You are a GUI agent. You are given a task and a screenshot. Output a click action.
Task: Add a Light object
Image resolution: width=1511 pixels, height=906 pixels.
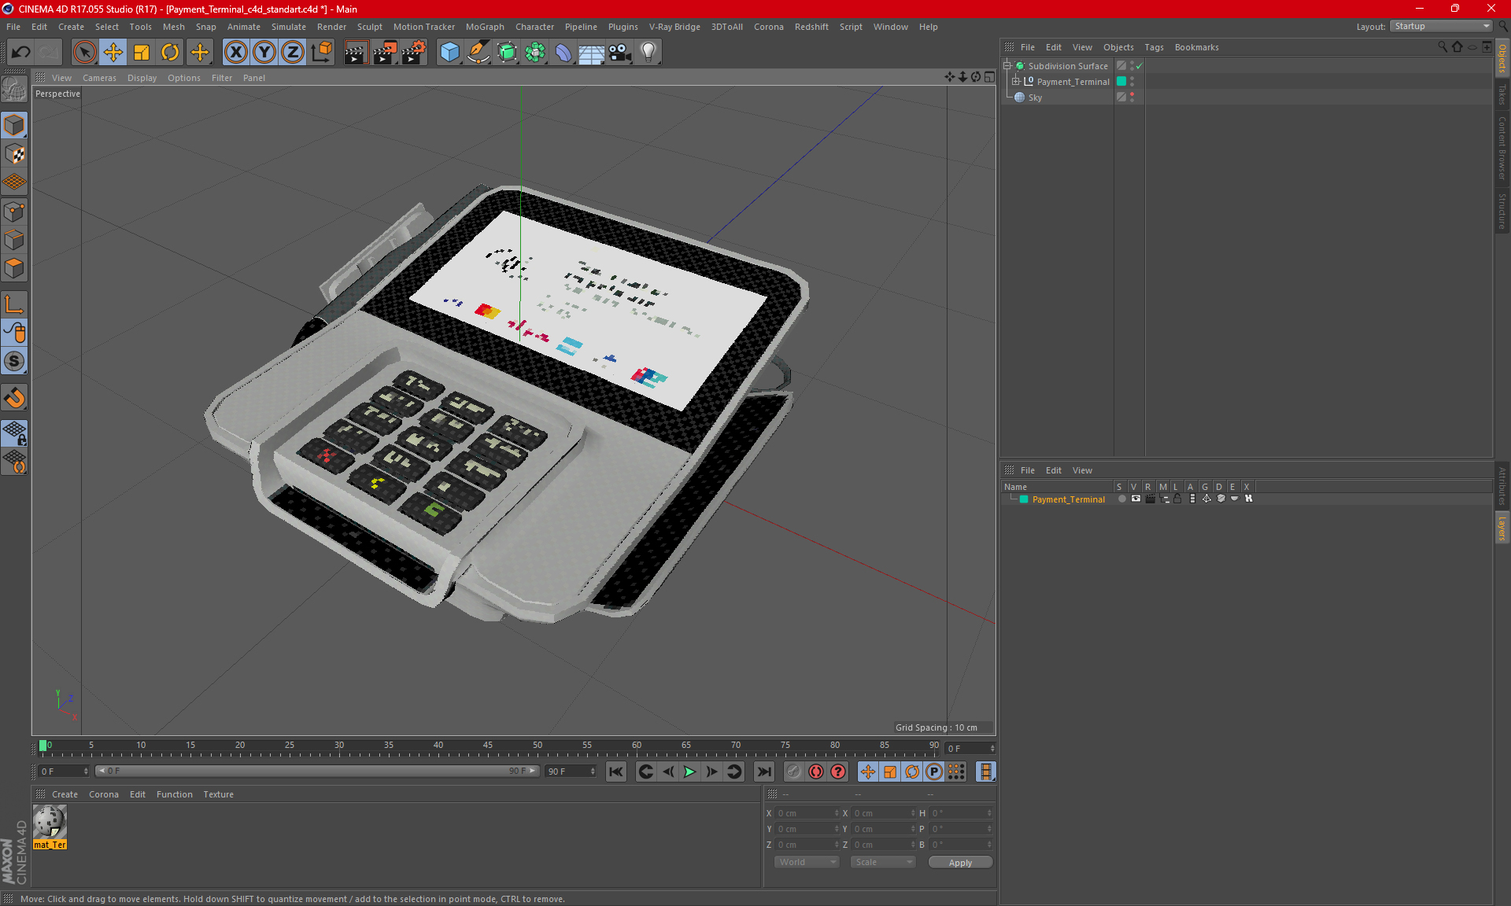(648, 52)
